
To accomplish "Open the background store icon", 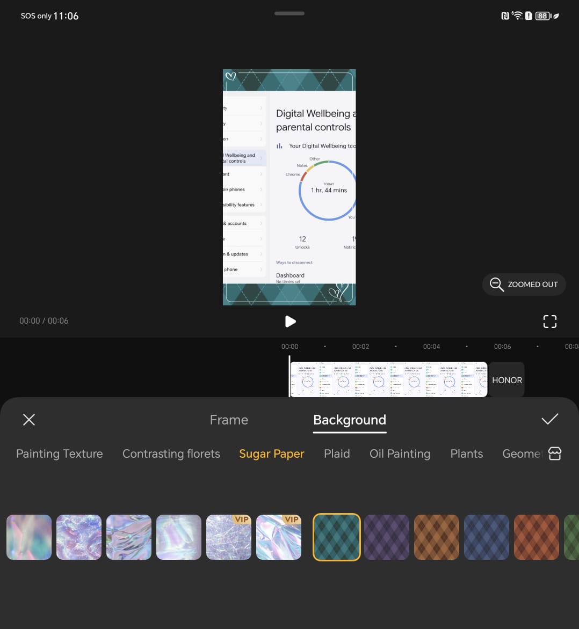I will tap(555, 454).
